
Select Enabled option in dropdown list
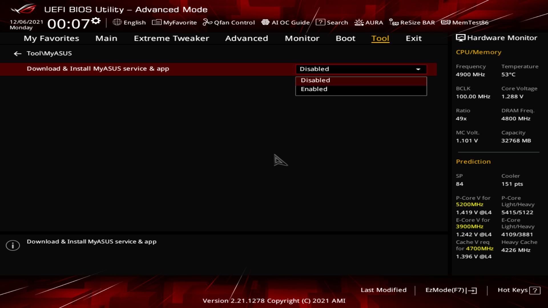click(x=314, y=89)
